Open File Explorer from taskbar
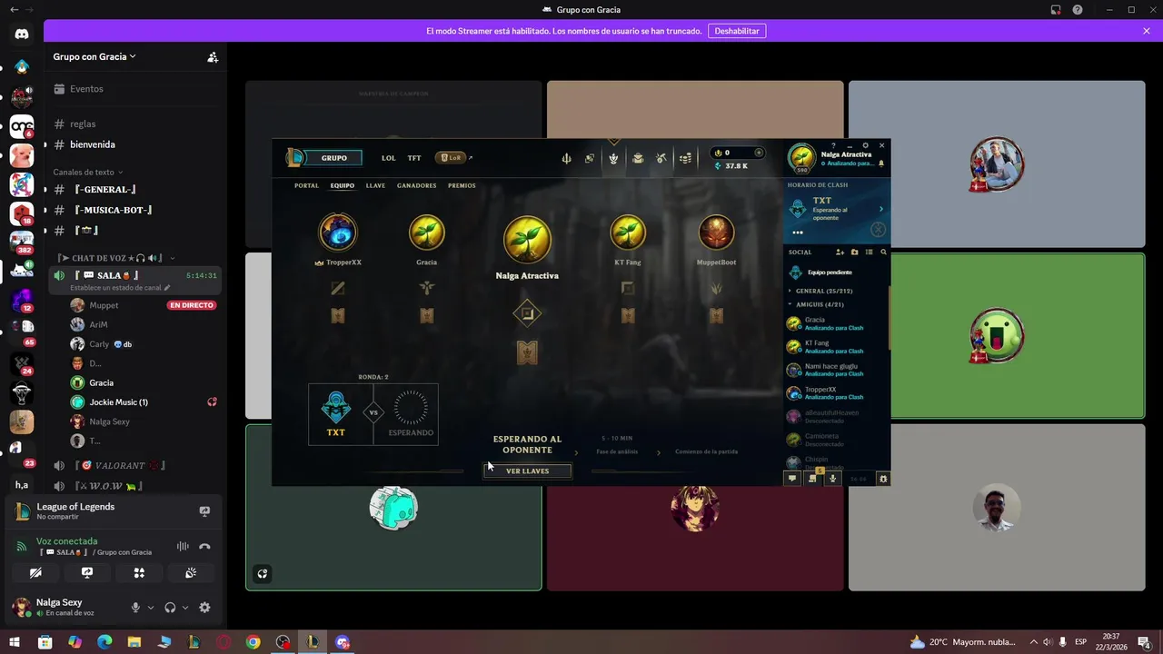Screen dimensions: 1163x654 (x=134, y=642)
